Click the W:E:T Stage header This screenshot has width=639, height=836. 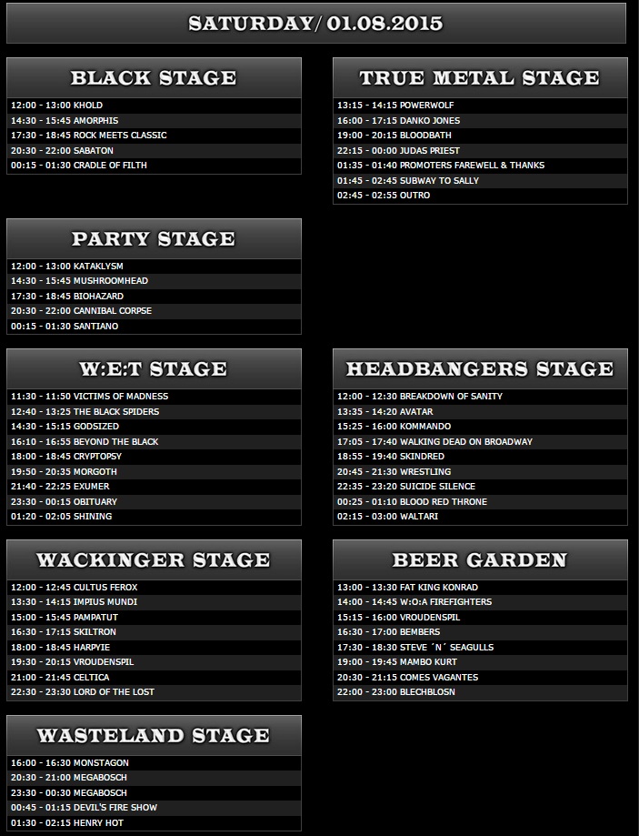point(154,369)
